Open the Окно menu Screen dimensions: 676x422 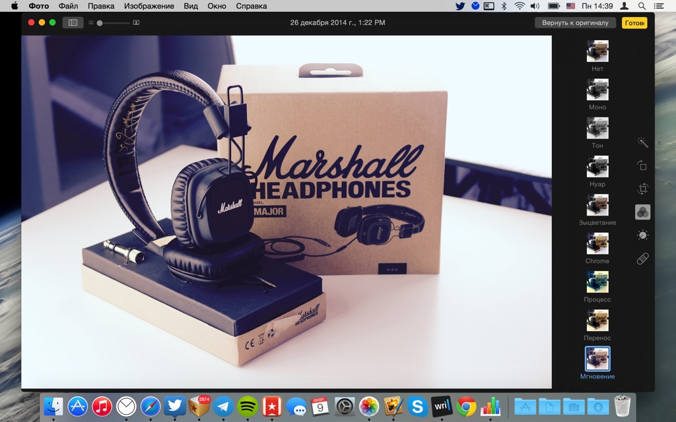(x=217, y=6)
